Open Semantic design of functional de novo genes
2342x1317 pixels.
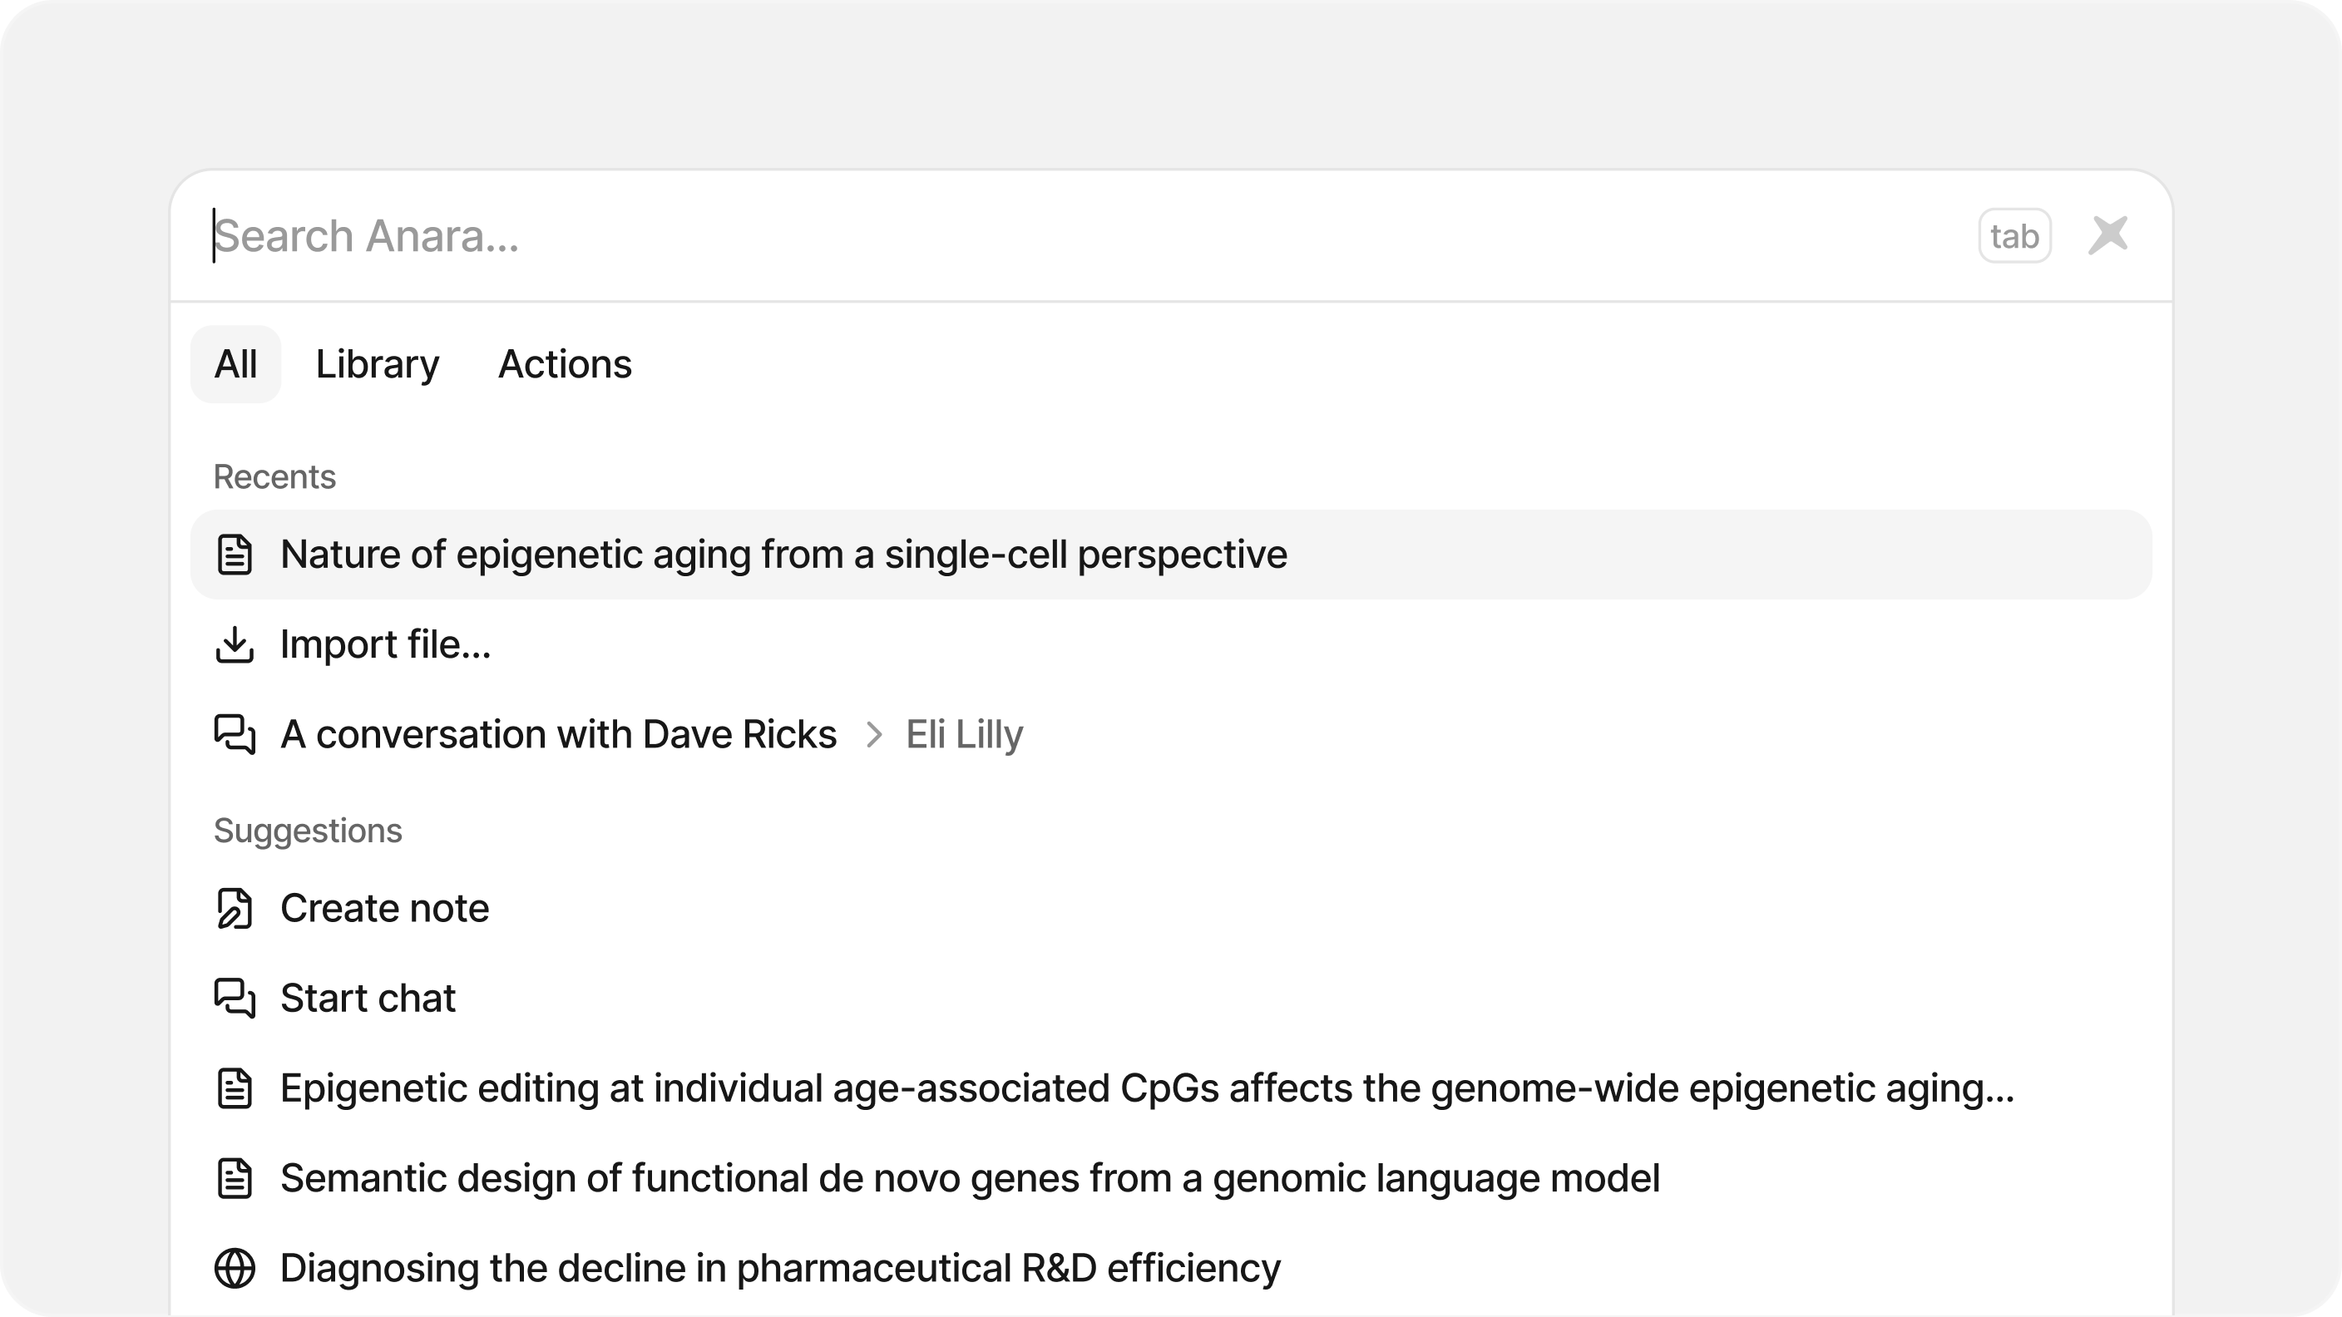[x=969, y=1179]
